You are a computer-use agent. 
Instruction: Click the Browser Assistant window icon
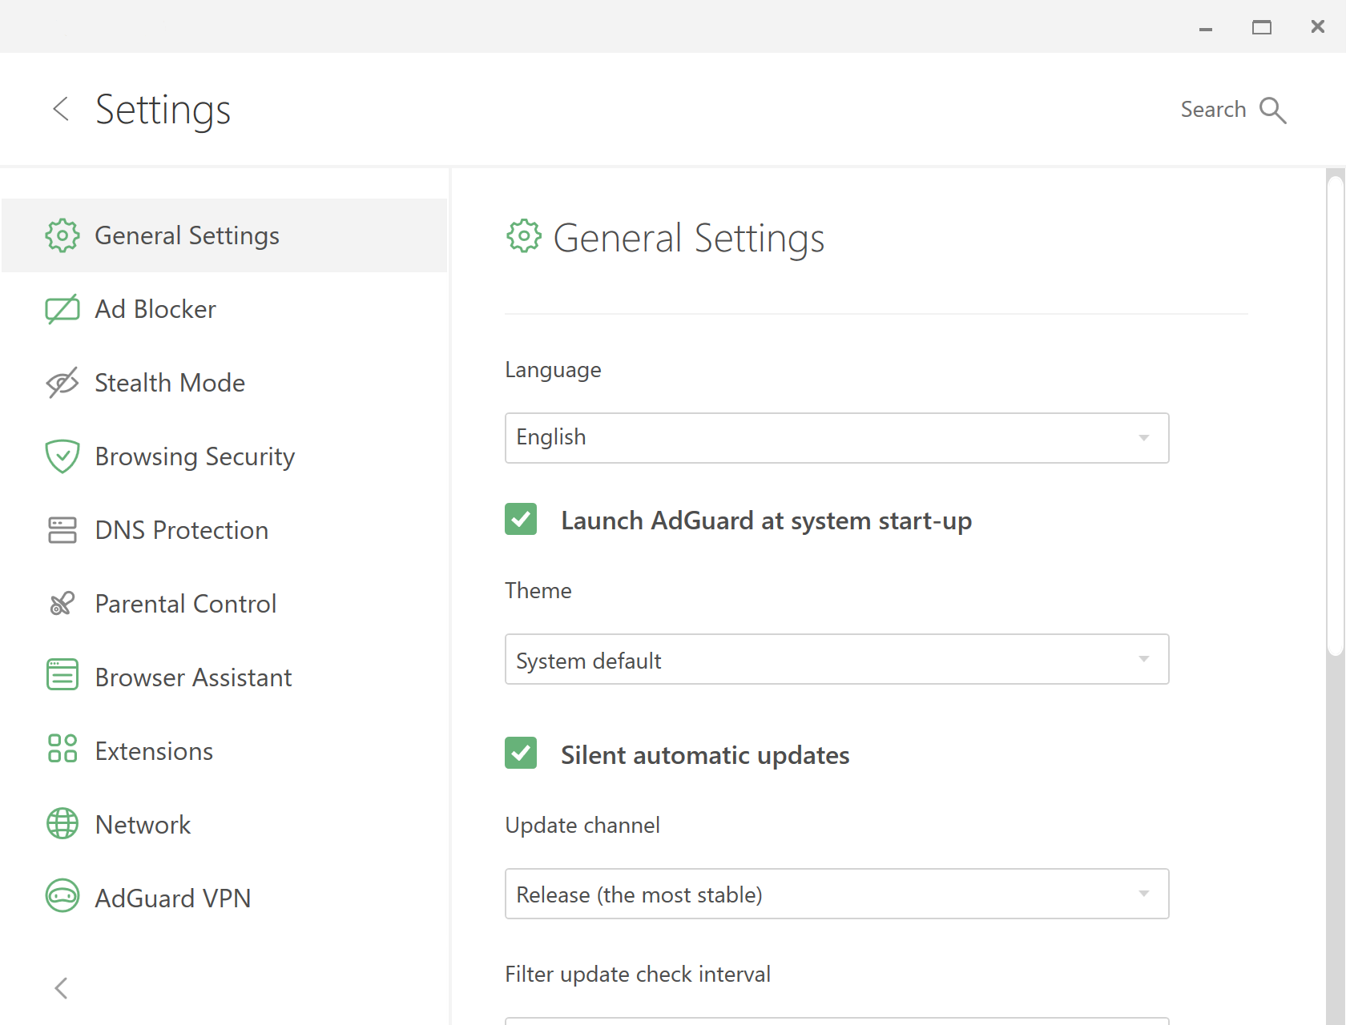click(x=62, y=674)
